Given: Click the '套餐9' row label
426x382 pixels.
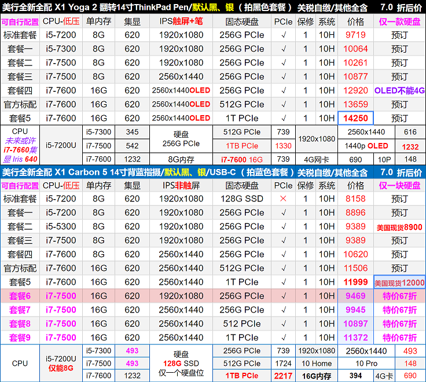Looking at the screenshot, I should (20, 337).
